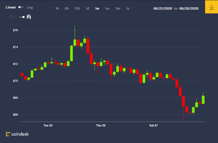The height and width of the screenshot is (143, 218).
Task: Click the $76 price axis label
Action: [16, 30]
